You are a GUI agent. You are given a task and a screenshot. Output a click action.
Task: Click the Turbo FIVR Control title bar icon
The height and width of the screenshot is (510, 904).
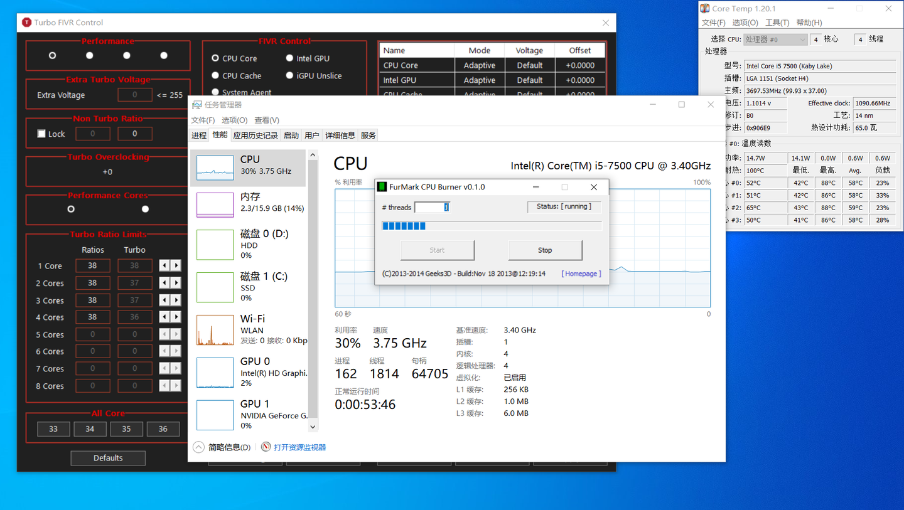tap(26, 23)
